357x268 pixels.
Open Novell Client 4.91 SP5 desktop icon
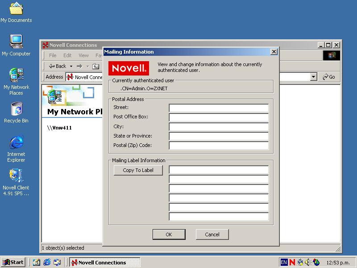tap(16, 182)
